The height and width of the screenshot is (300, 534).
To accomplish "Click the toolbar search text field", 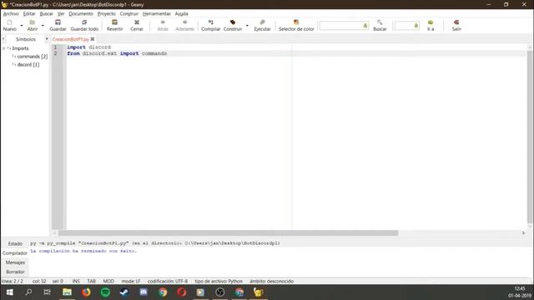I will click(344, 26).
